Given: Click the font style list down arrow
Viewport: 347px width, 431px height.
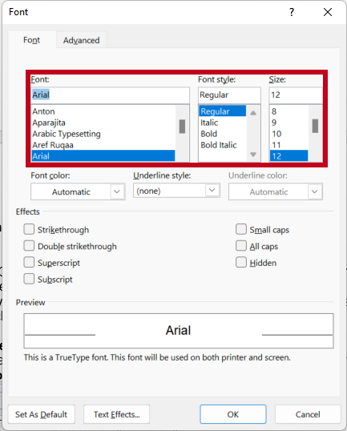Looking at the screenshot, I should (253, 155).
